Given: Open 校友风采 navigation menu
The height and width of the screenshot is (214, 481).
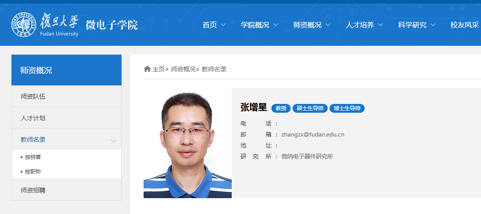Looking at the screenshot, I should click(464, 25).
